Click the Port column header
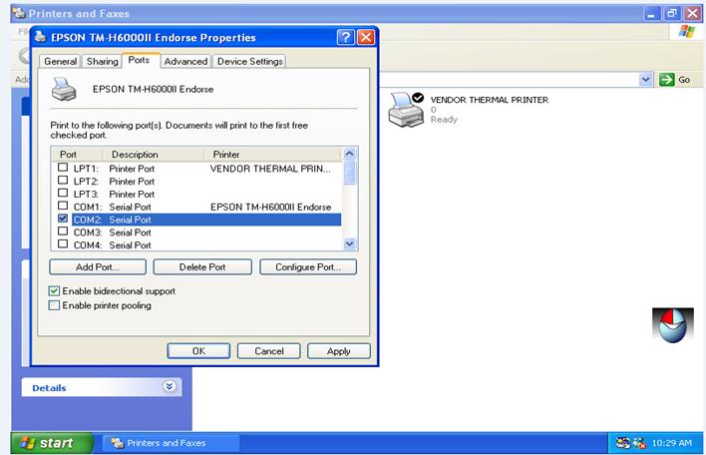The width and height of the screenshot is (706, 455). click(x=77, y=155)
